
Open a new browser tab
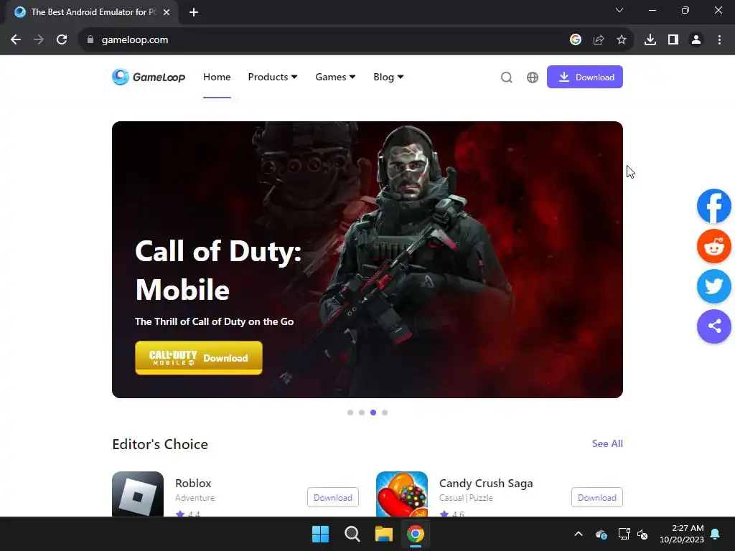tap(194, 12)
